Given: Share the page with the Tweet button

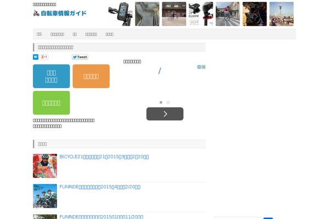Looking at the screenshot, I should pyautogui.click(x=80, y=57).
